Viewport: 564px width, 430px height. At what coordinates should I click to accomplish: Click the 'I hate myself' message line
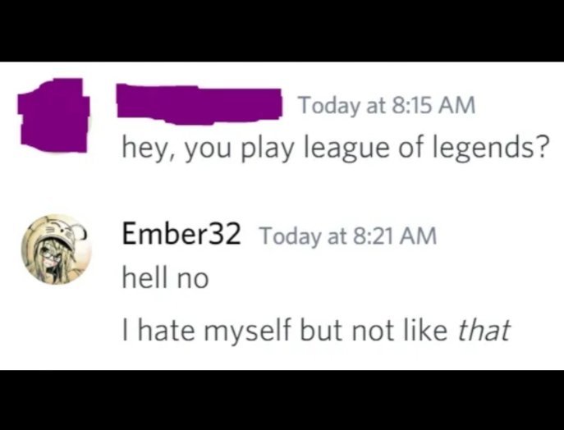(316, 330)
